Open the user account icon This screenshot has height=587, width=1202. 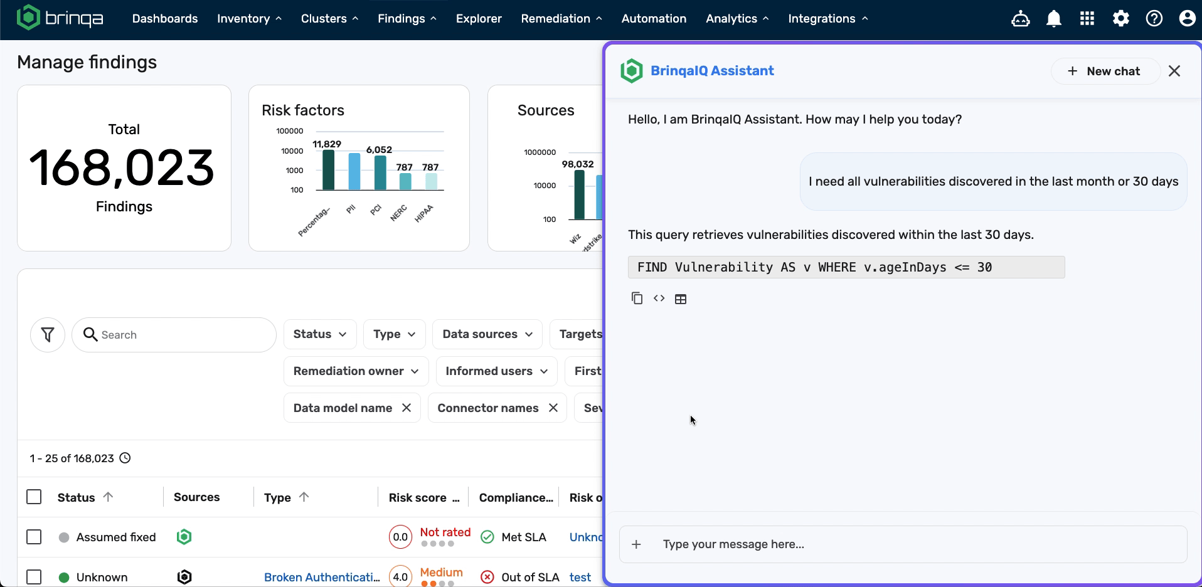point(1187,19)
